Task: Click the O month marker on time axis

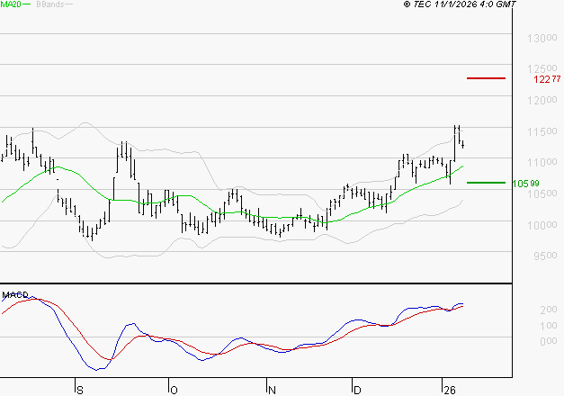Action: (174, 391)
